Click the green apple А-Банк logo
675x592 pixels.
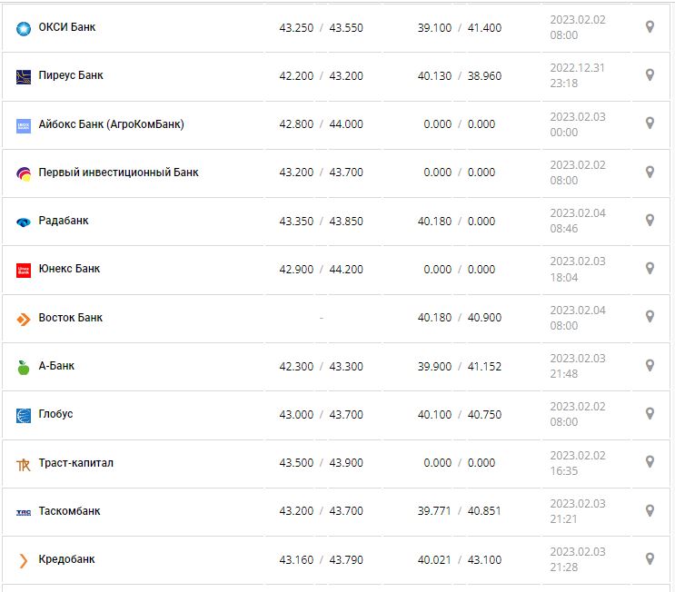24,367
